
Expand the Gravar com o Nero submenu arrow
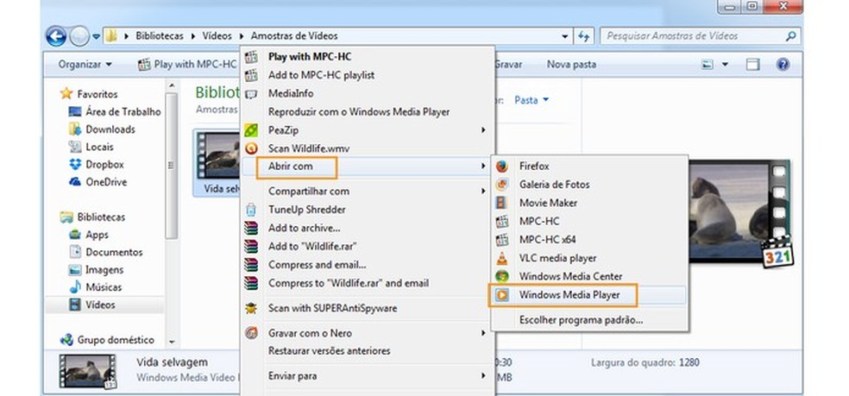click(483, 333)
